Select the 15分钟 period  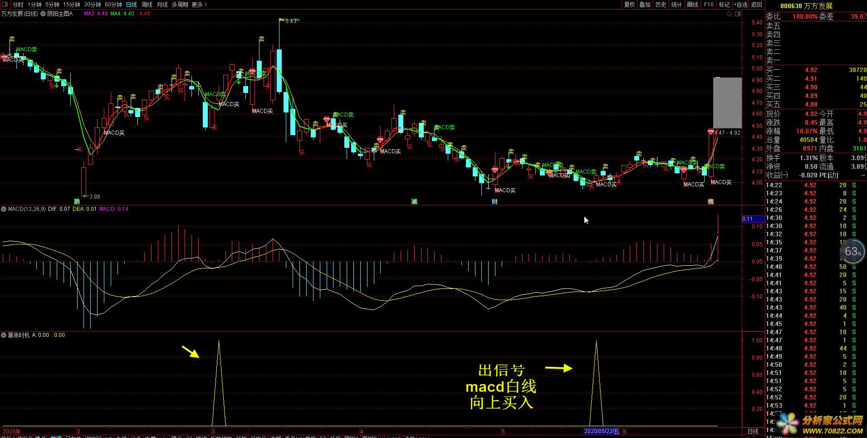coord(72,5)
